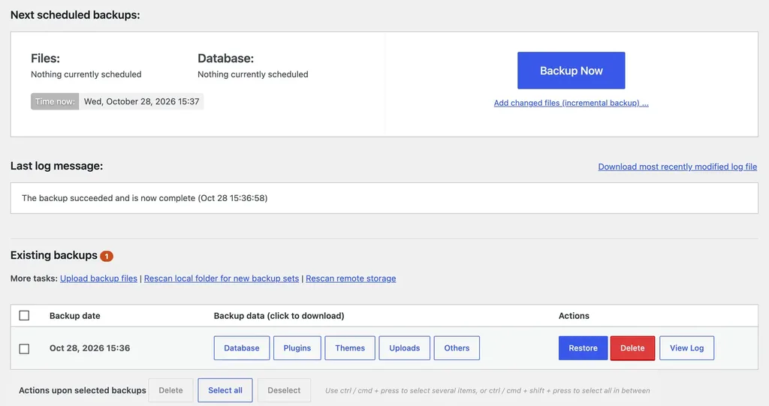Click the greyed Delete button for selected backups
This screenshot has width=769, height=406.
tap(170, 390)
